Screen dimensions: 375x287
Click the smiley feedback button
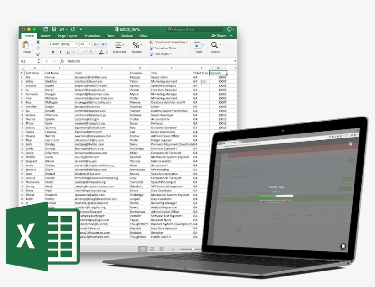coord(229,30)
